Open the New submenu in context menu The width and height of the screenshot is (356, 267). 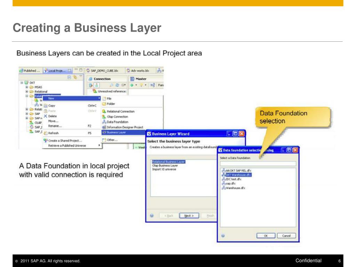pyautogui.click(x=72, y=98)
